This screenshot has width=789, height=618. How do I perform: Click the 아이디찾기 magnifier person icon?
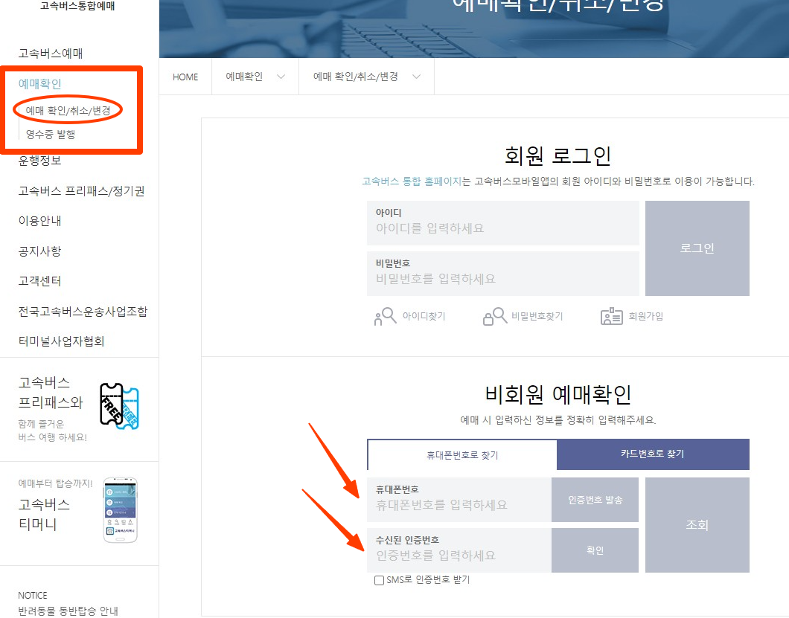386,316
